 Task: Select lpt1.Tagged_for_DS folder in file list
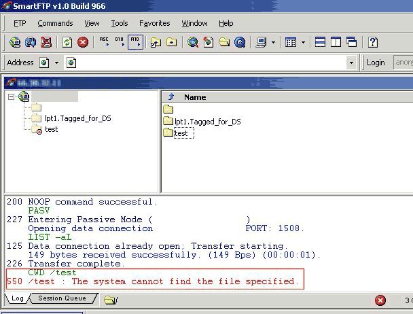[x=207, y=122]
